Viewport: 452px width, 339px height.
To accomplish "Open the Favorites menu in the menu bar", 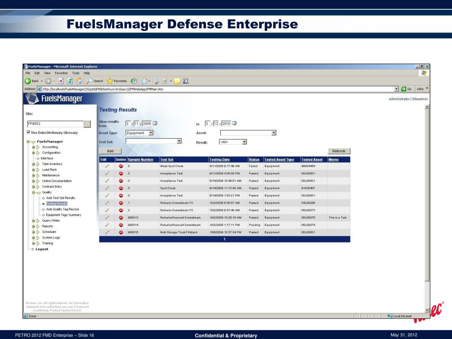I will point(61,73).
